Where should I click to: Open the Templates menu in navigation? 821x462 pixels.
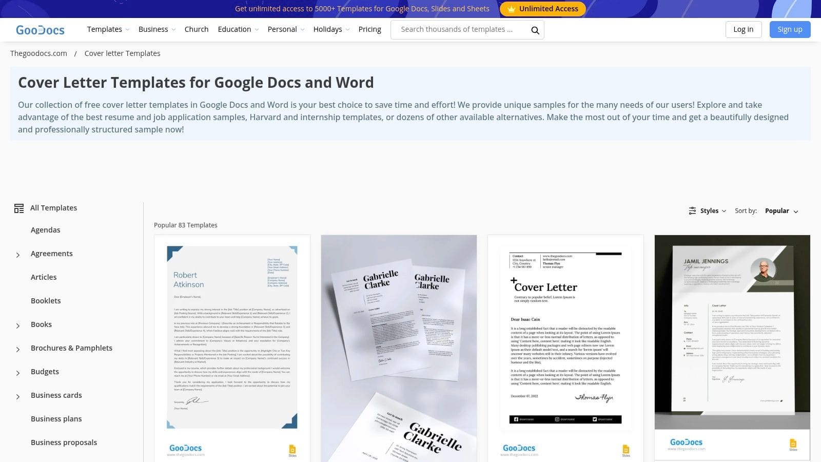tap(108, 29)
